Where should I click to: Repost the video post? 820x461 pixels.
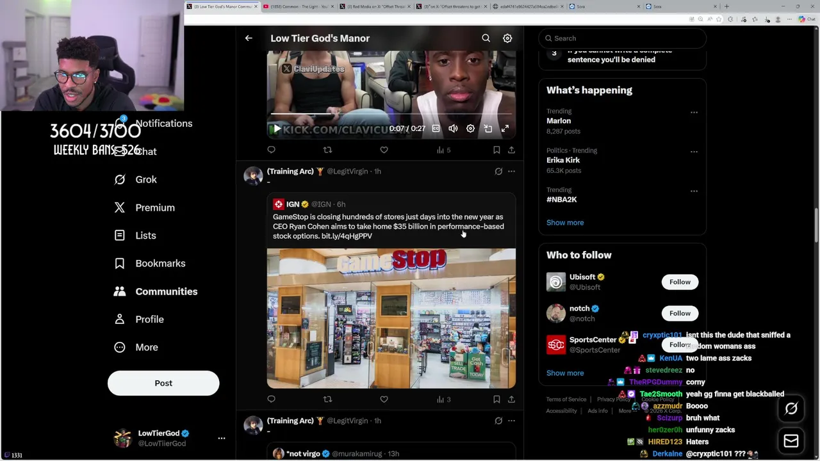pos(327,150)
